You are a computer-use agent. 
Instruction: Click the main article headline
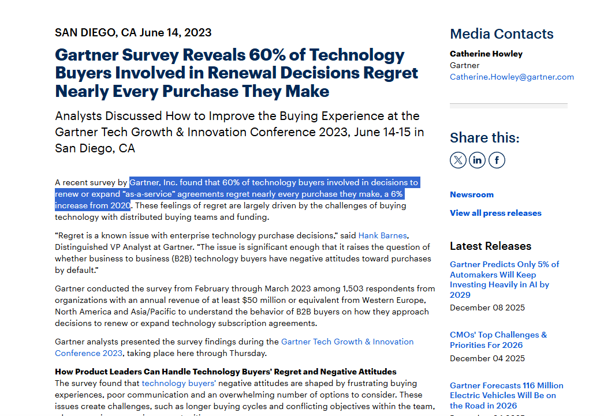237,73
